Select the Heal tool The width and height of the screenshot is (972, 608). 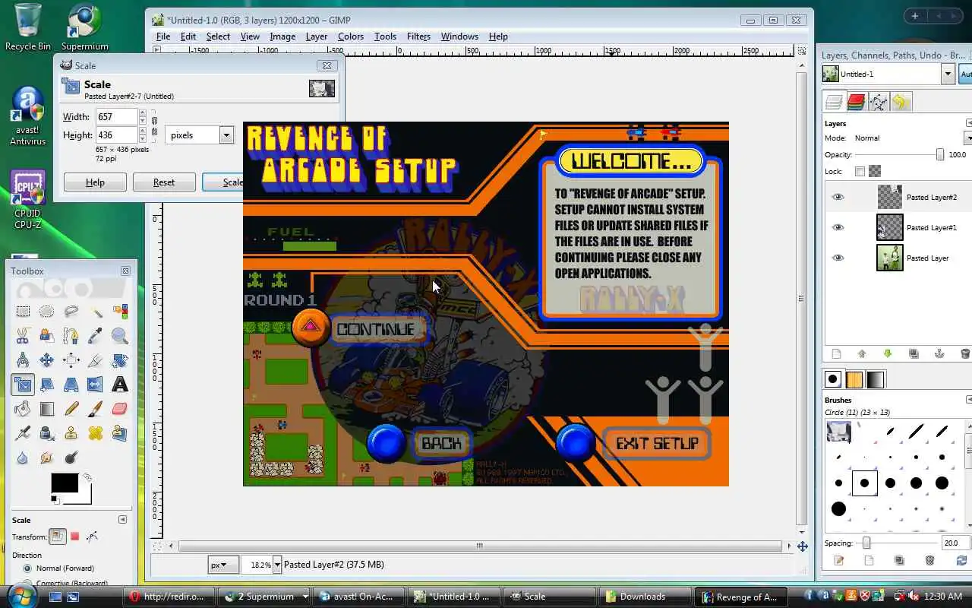coord(96,433)
